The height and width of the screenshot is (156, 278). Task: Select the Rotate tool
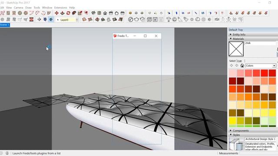coord(68,13)
